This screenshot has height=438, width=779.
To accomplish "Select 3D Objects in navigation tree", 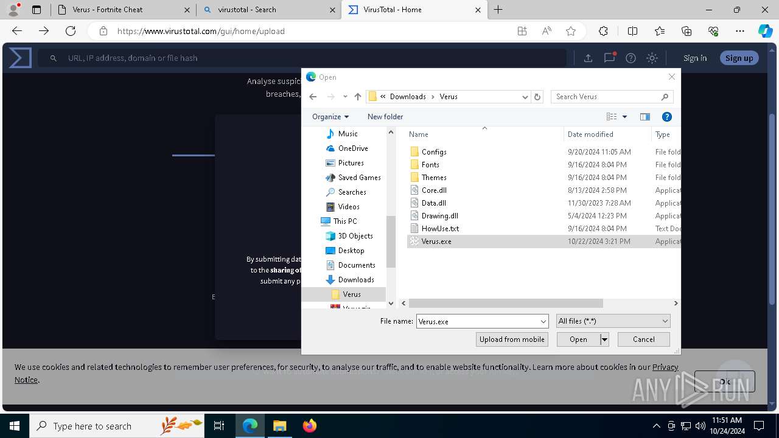I will point(355,236).
